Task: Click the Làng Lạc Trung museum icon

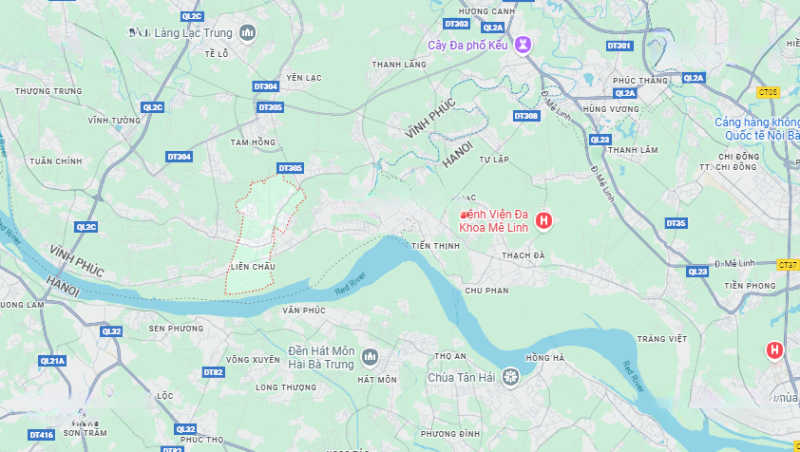Action: point(247,33)
